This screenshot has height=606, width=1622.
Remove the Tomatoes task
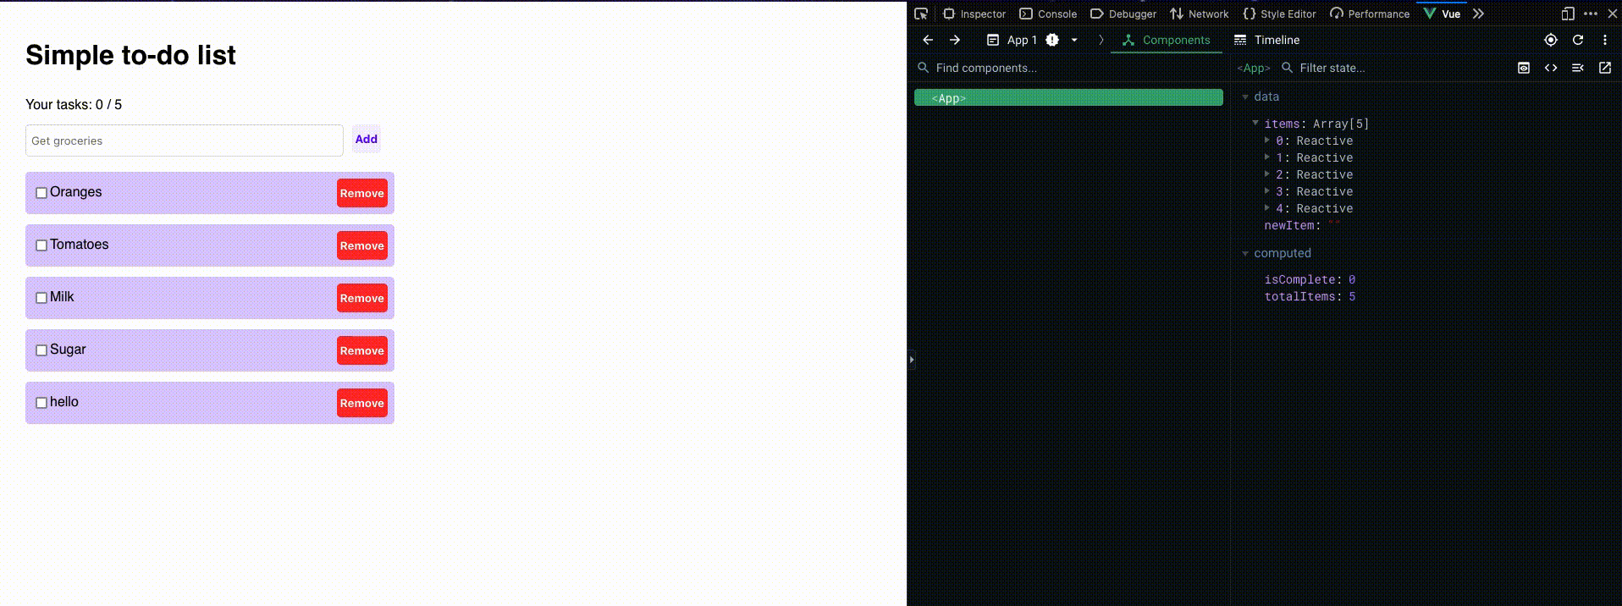[361, 245]
